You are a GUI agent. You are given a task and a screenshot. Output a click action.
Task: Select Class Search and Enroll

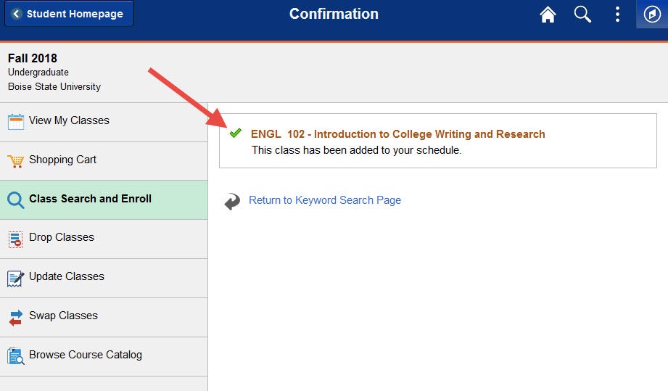(104, 199)
